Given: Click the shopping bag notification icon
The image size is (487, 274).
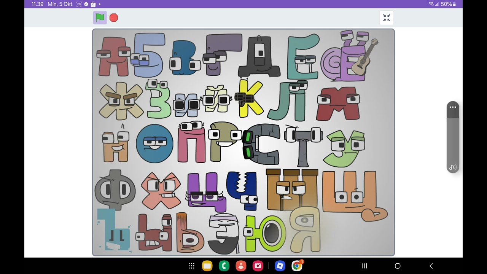Looking at the screenshot, I should [x=93, y=4].
